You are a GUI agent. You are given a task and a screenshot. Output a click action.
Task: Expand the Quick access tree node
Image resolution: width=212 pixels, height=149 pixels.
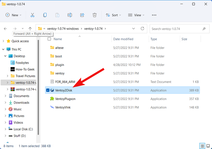pyautogui.click(x=3, y=41)
